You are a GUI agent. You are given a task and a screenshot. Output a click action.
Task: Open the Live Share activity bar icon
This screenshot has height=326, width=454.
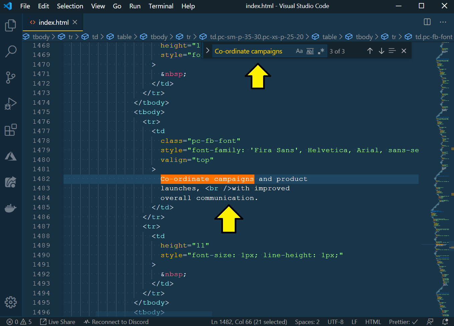11,182
